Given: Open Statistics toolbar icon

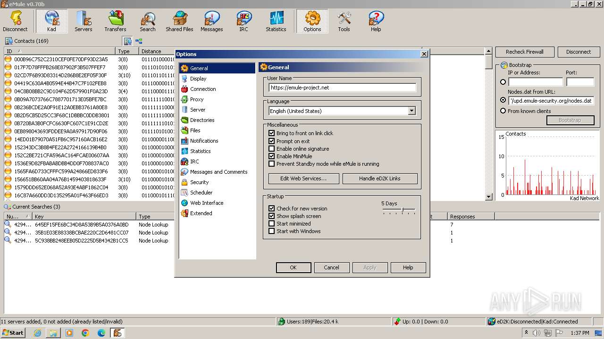Looking at the screenshot, I should pyautogui.click(x=276, y=21).
